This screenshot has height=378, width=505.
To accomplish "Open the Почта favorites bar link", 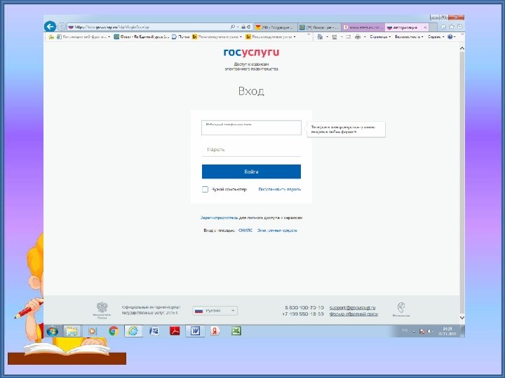I will (180, 37).
